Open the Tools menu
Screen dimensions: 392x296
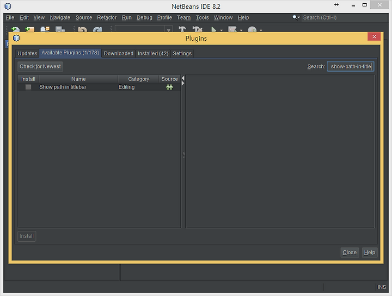pyautogui.click(x=202, y=18)
